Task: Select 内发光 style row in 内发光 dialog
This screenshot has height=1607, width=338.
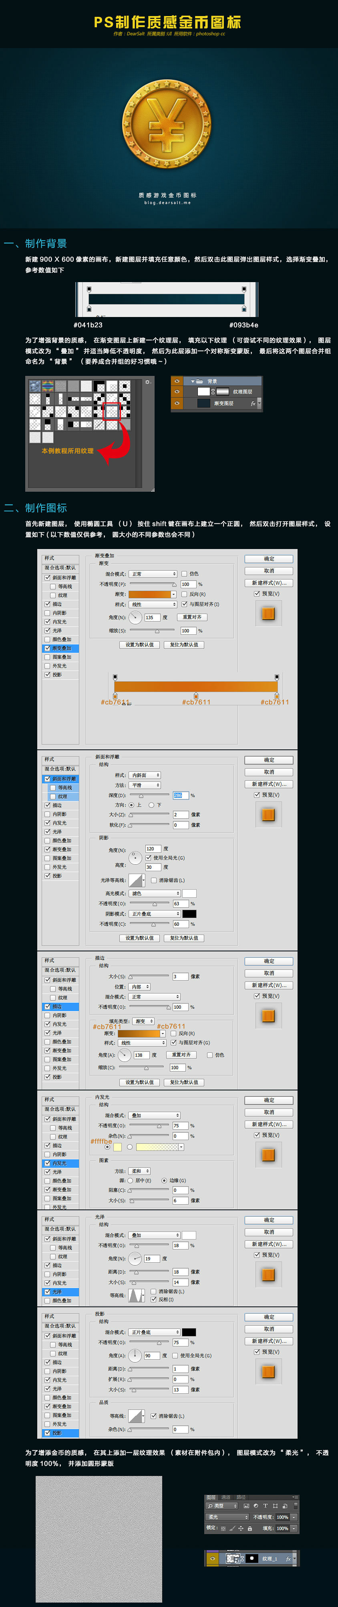Action: 60,1163
